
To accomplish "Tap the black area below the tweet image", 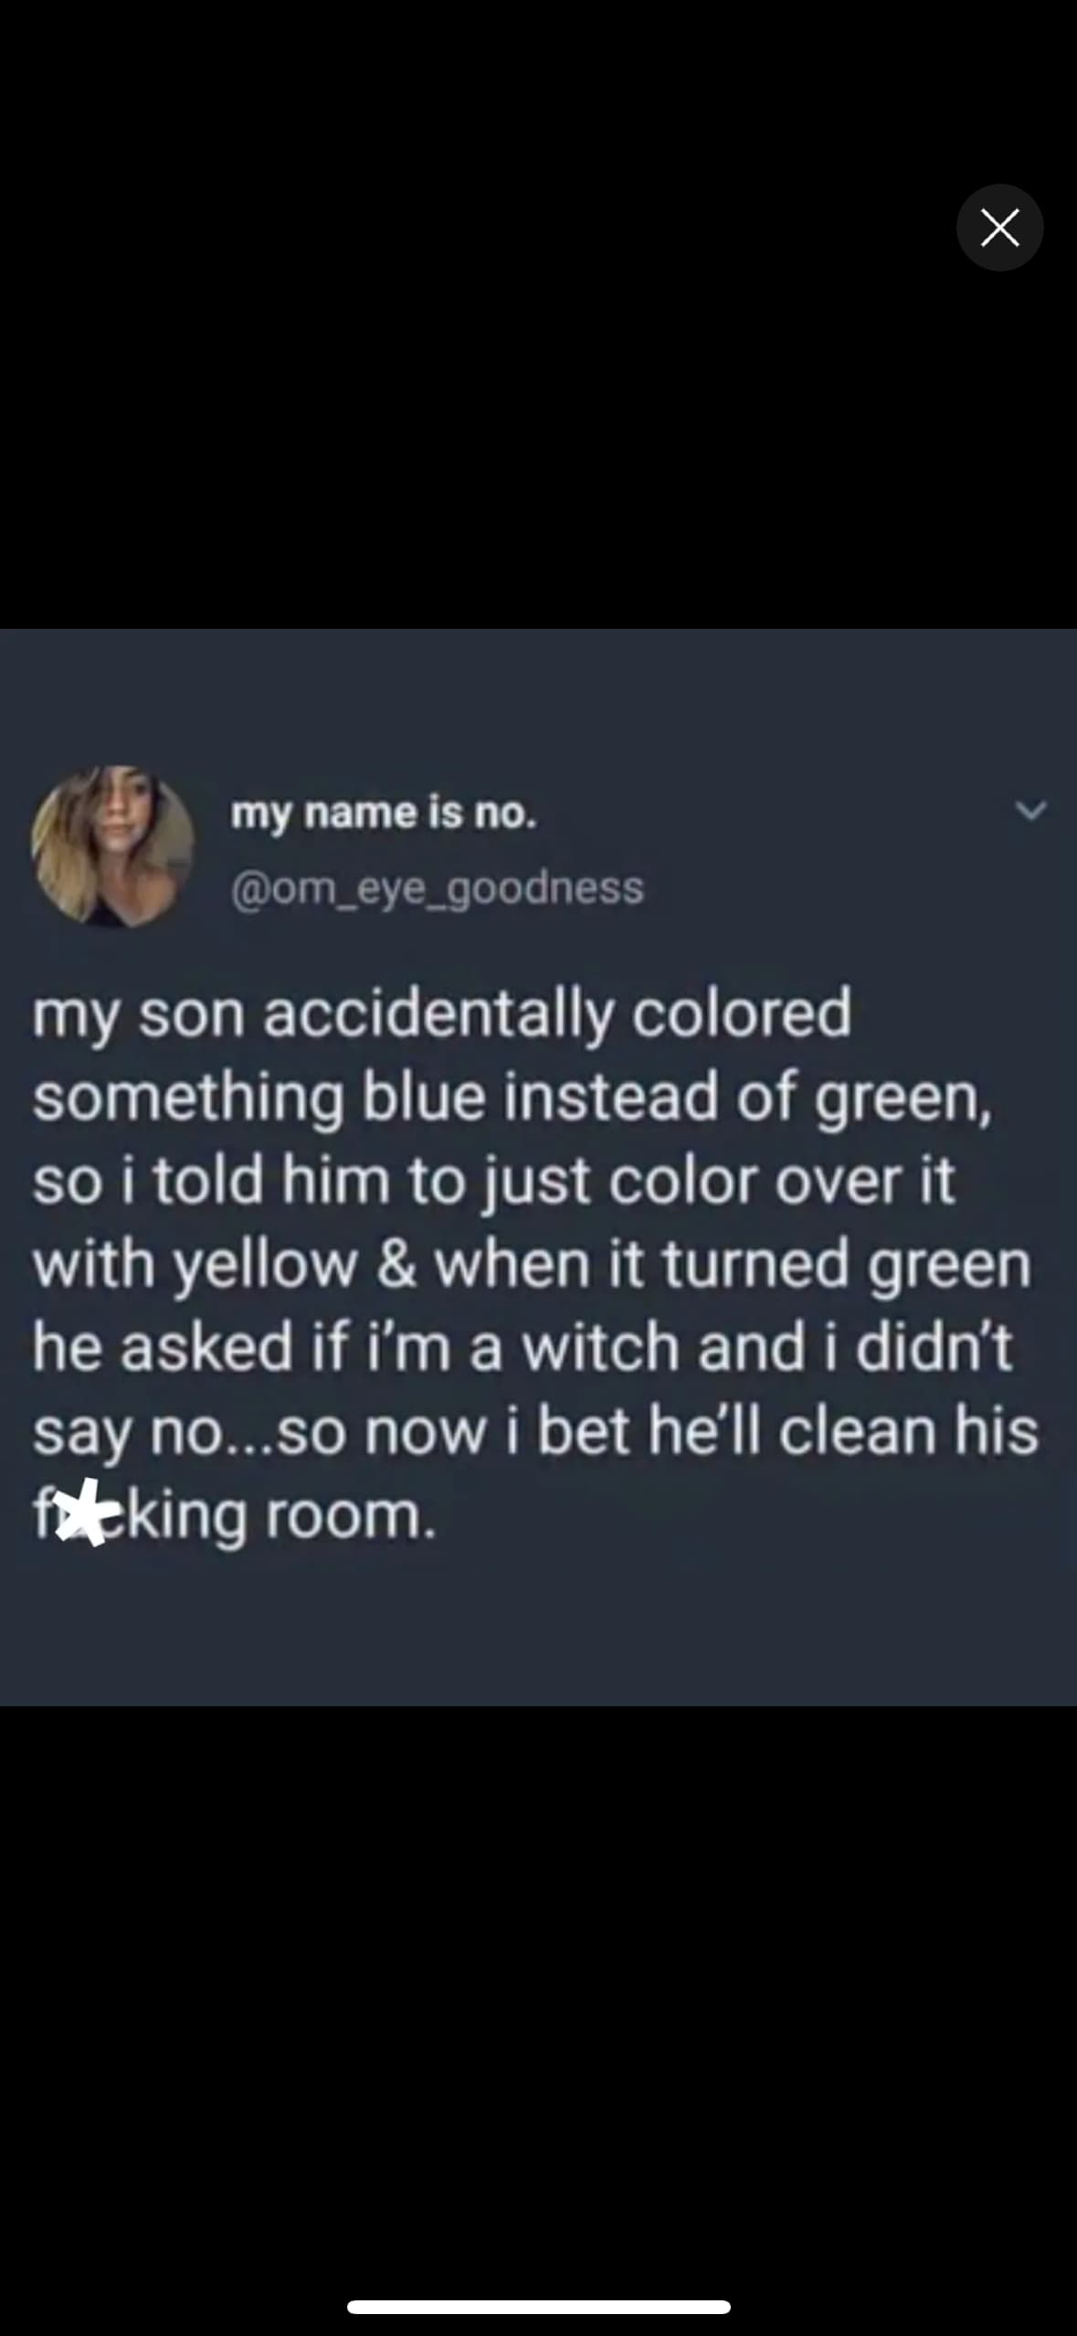I will coord(538,1992).
